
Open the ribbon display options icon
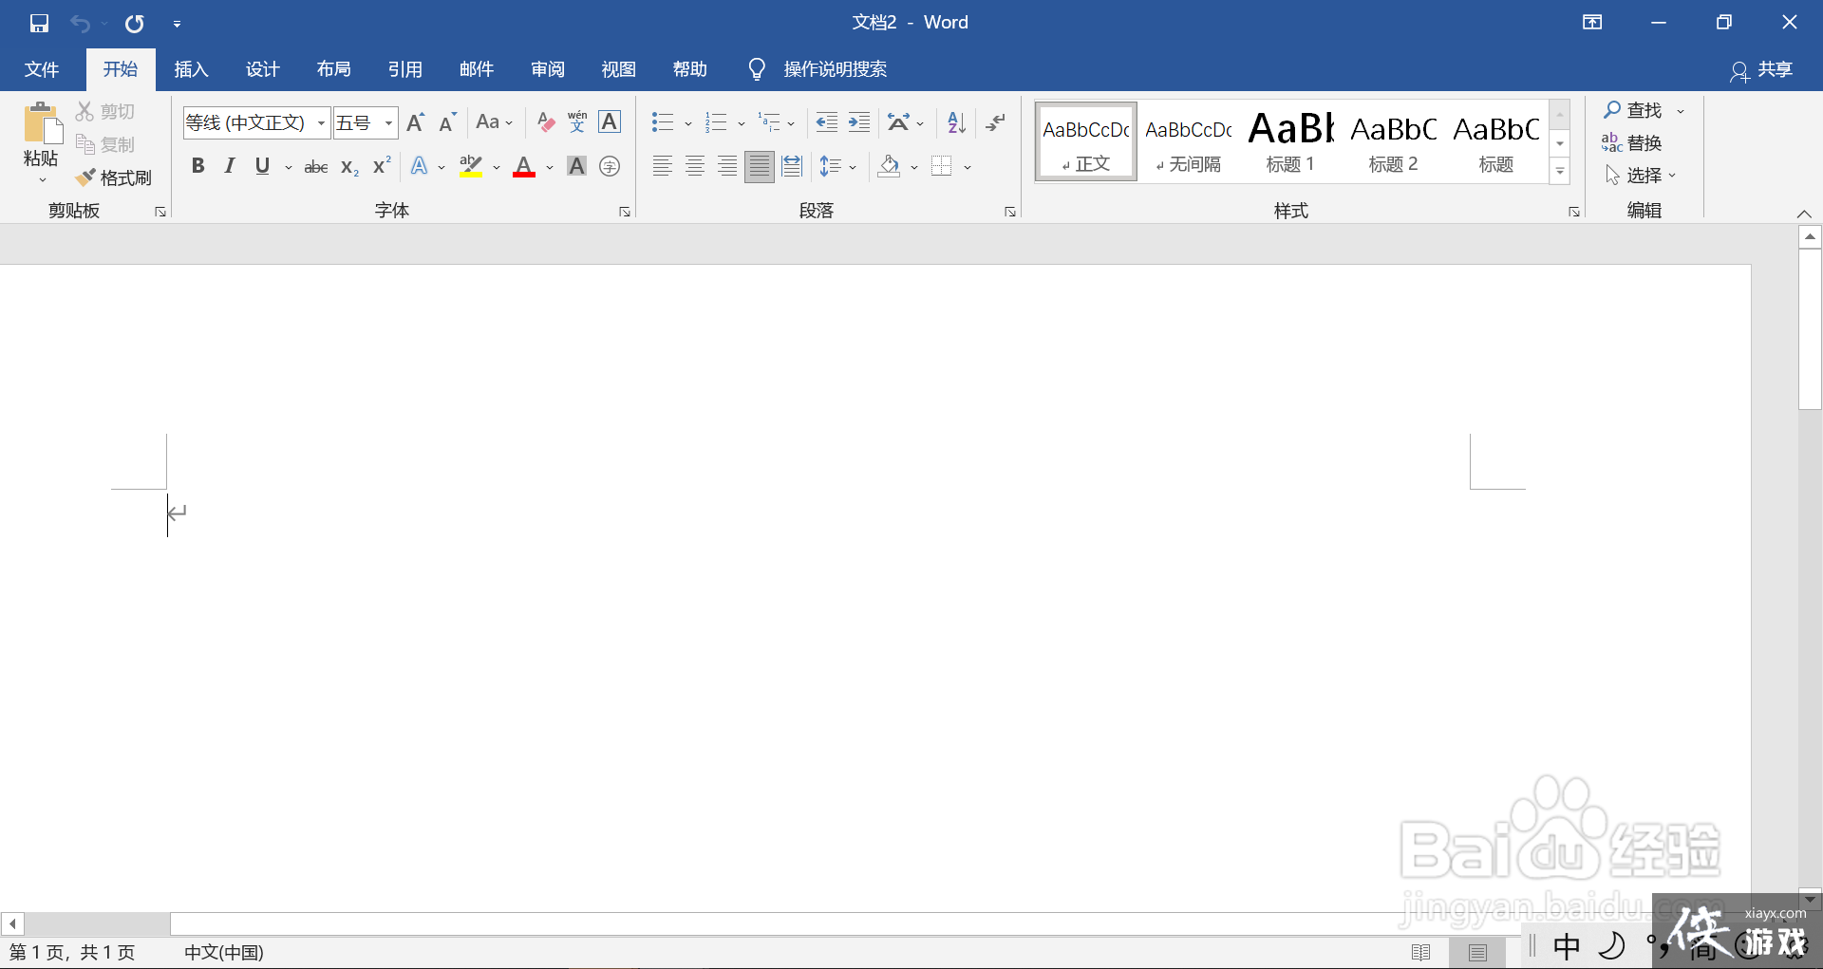[1592, 23]
